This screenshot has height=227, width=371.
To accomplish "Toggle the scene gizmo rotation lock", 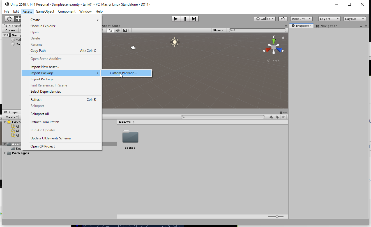I will coord(284,38).
